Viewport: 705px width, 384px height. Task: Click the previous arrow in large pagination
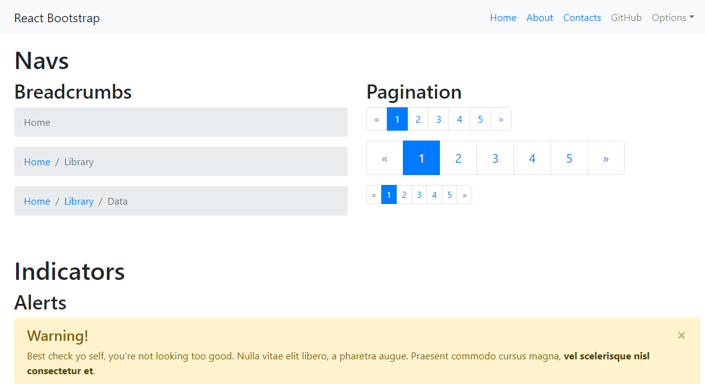pyautogui.click(x=384, y=158)
